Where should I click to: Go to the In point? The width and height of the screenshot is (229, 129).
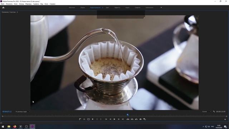[106, 119]
